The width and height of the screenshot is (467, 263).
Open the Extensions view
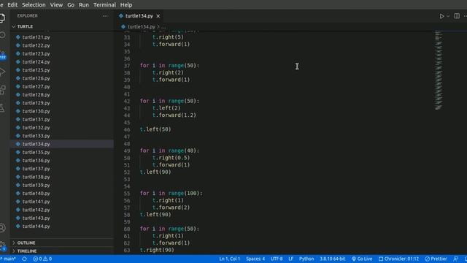[x=2, y=89]
